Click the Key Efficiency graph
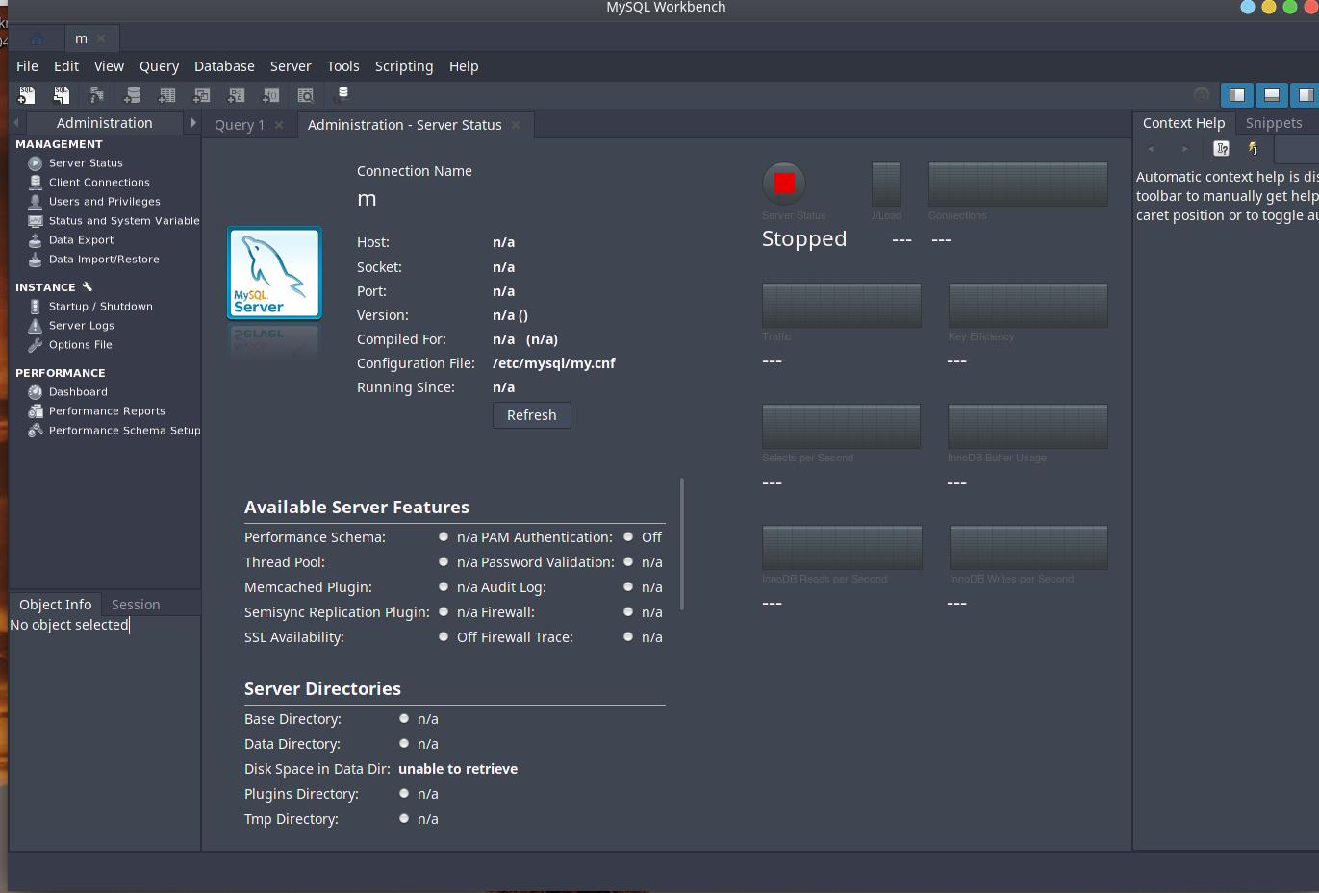Image resolution: width=1319 pixels, height=893 pixels. pos(1027,306)
